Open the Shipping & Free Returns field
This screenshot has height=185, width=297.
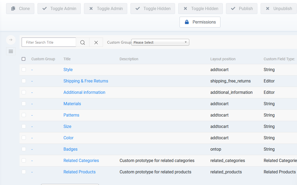click(x=86, y=81)
